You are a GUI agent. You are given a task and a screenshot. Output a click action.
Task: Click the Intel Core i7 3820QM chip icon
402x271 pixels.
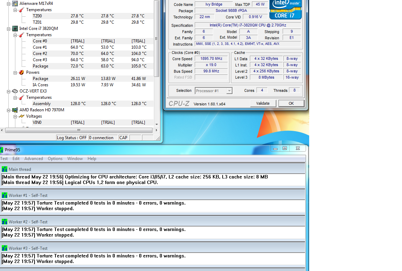point(15,29)
